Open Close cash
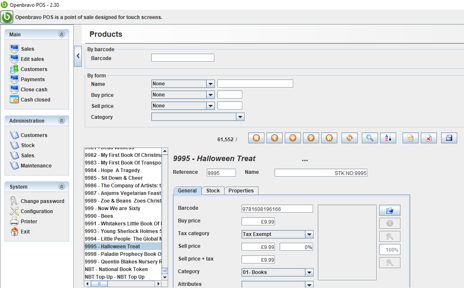Image resolution: width=464 pixels, height=288 pixels. click(x=28, y=89)
